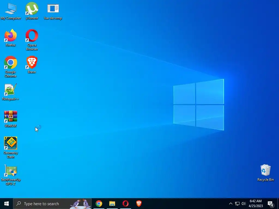Select the Geometry Dash desktop shortcut

tap(11, 147)
